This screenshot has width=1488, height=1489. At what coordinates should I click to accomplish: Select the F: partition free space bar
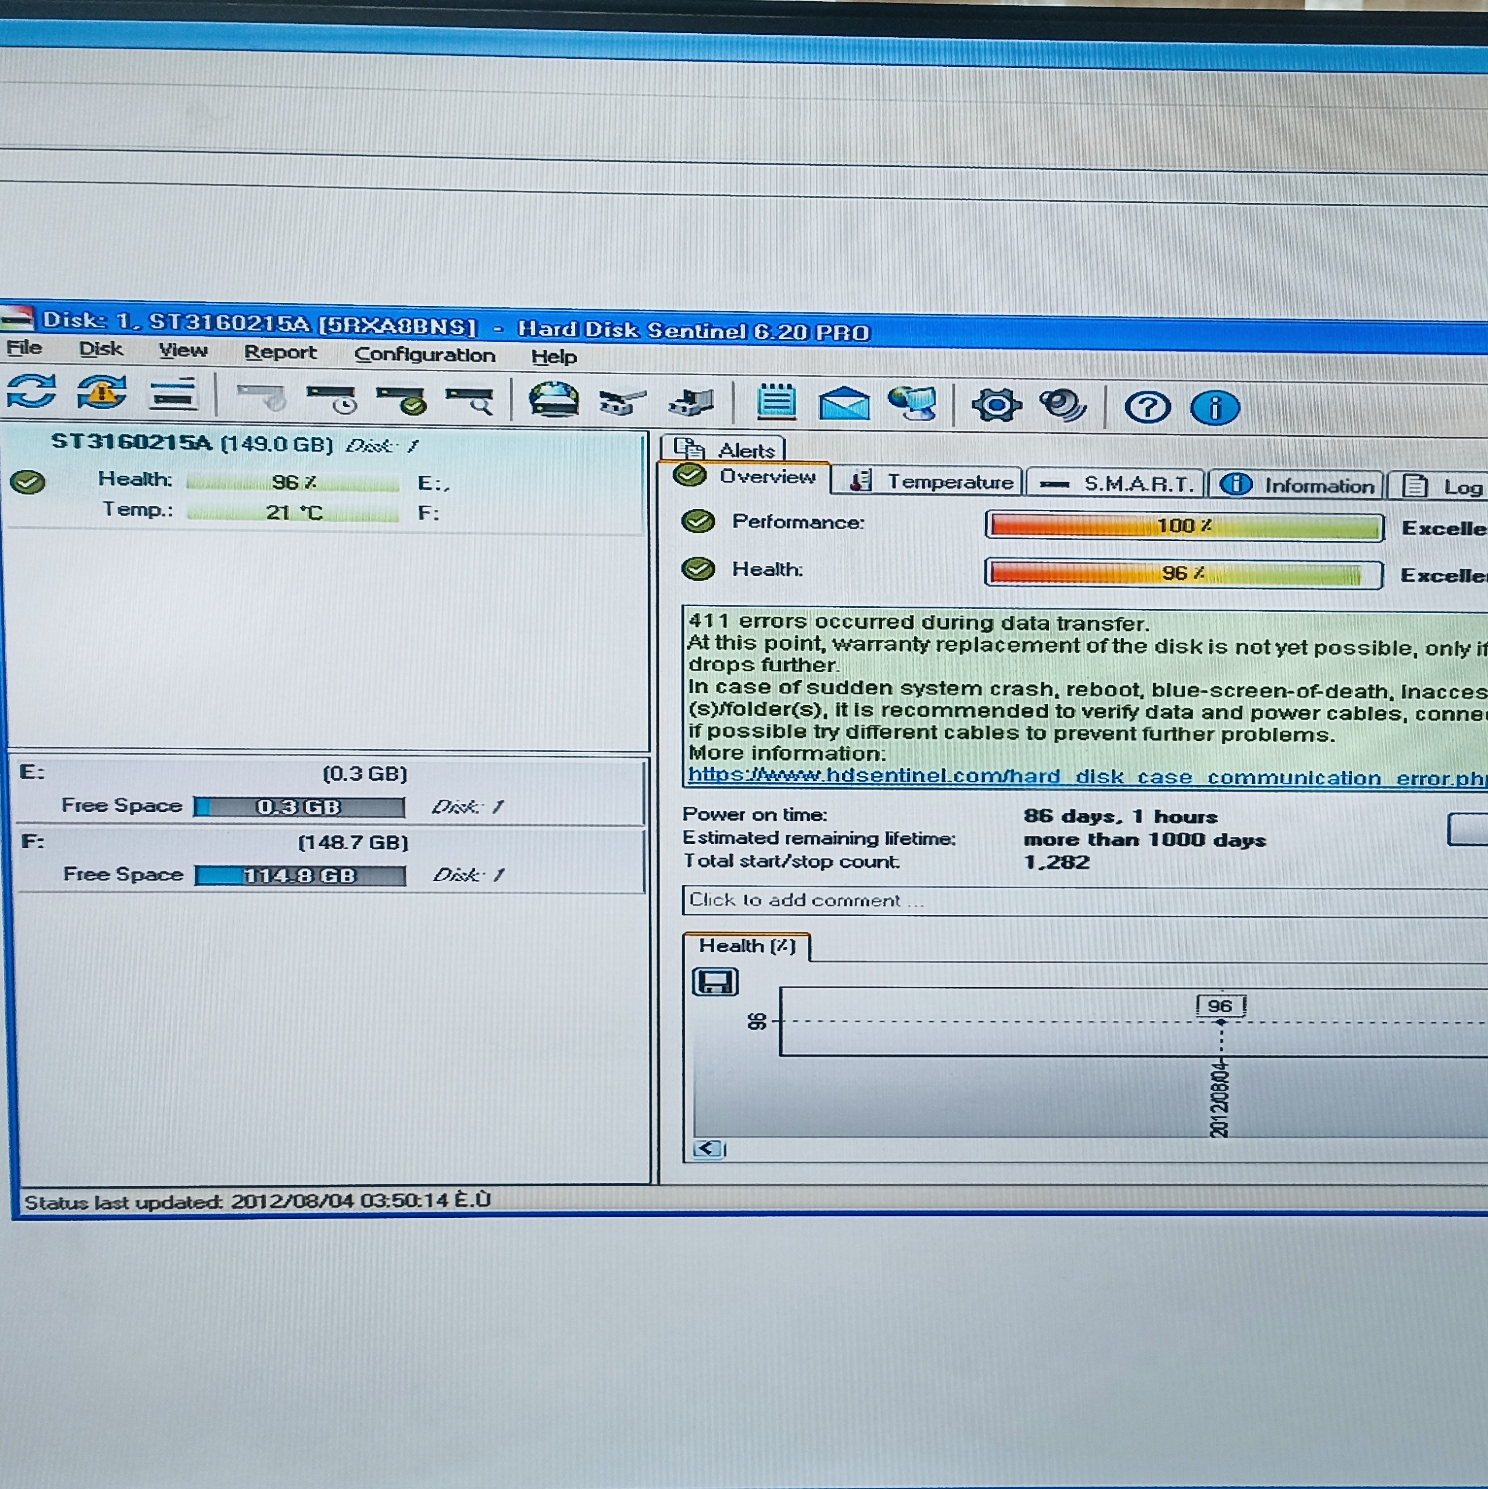click(300, 875)
